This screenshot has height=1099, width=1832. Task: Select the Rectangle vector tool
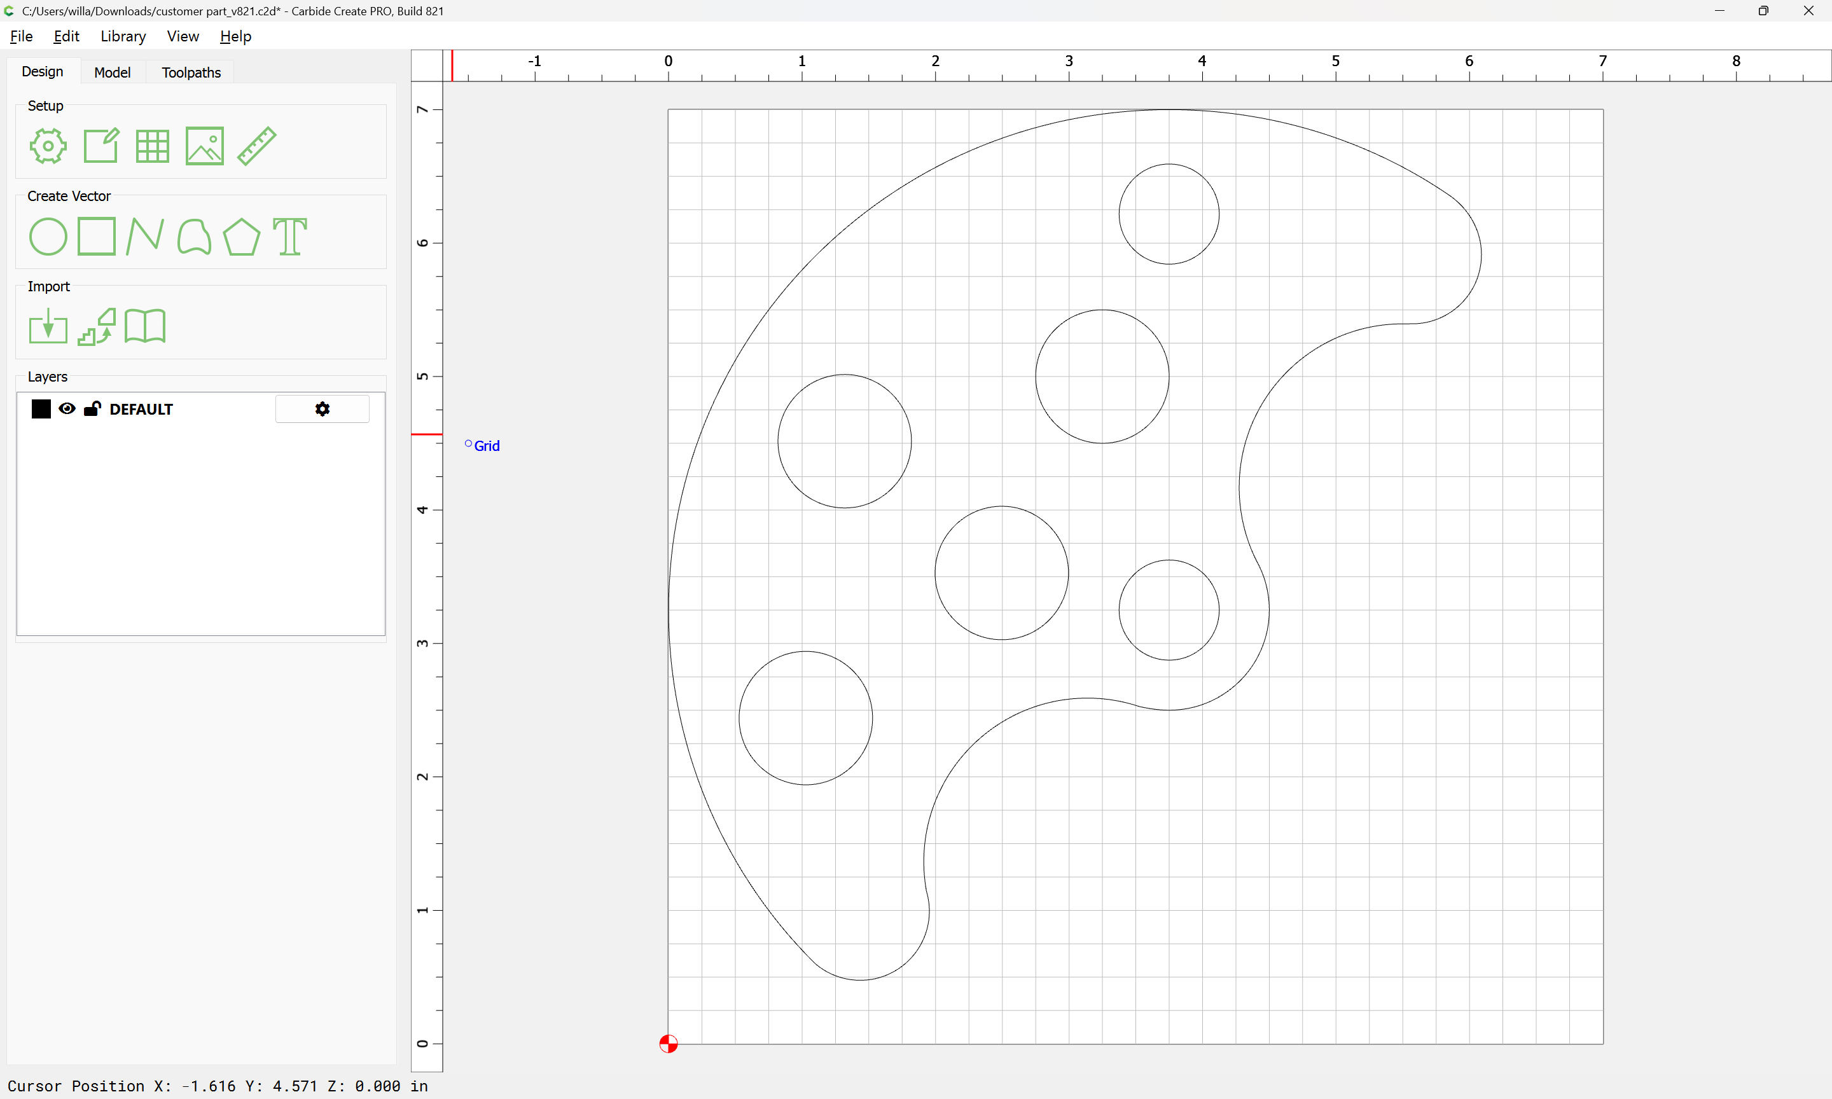tap(97, 236)
